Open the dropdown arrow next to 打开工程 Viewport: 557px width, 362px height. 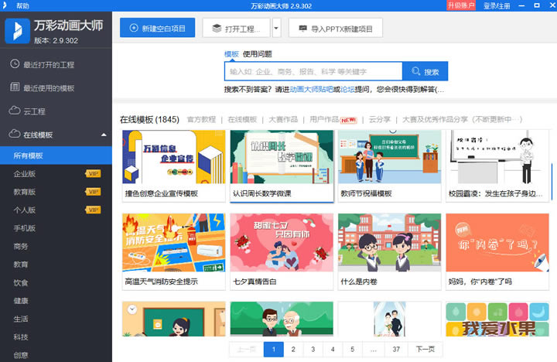276,28
